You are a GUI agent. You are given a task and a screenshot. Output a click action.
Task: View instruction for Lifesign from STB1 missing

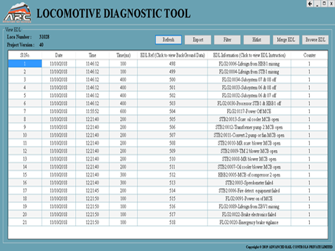point(249,71)
